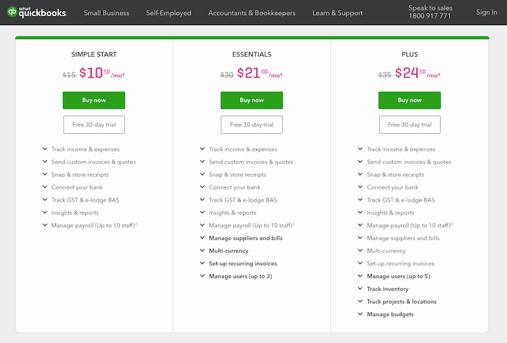Expand Connect your bank in Simple Start
Screen dimensions: 507x343
tap(45, 187)
